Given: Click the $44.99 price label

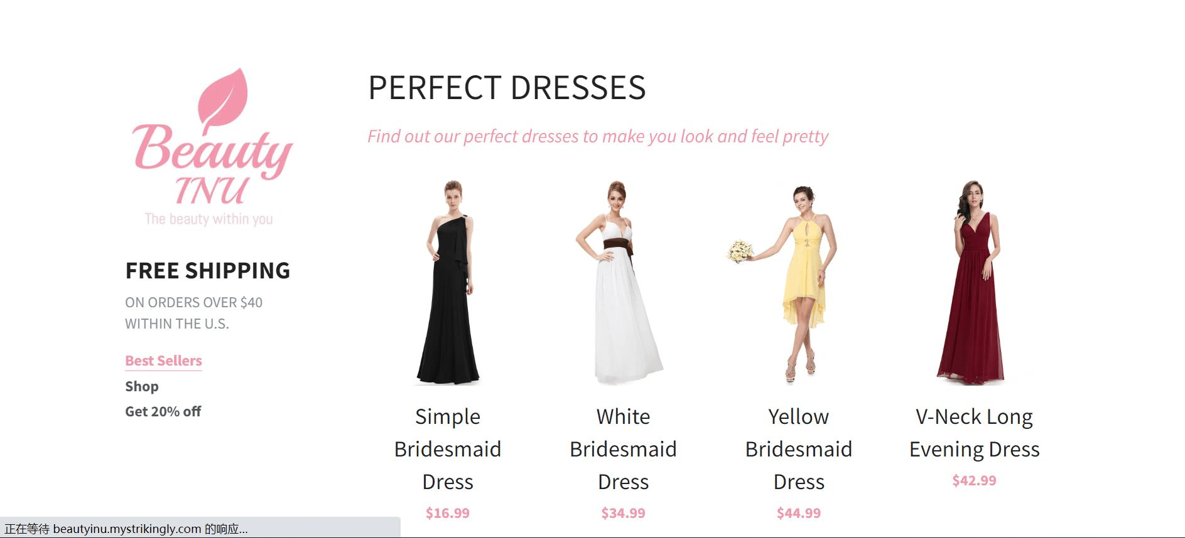Looking at the screenshot, I should 799,513.
